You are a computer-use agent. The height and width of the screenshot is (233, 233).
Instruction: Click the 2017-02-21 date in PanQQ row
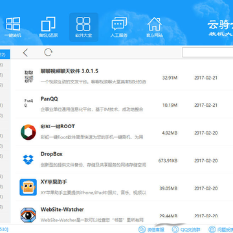pos(206,105)
